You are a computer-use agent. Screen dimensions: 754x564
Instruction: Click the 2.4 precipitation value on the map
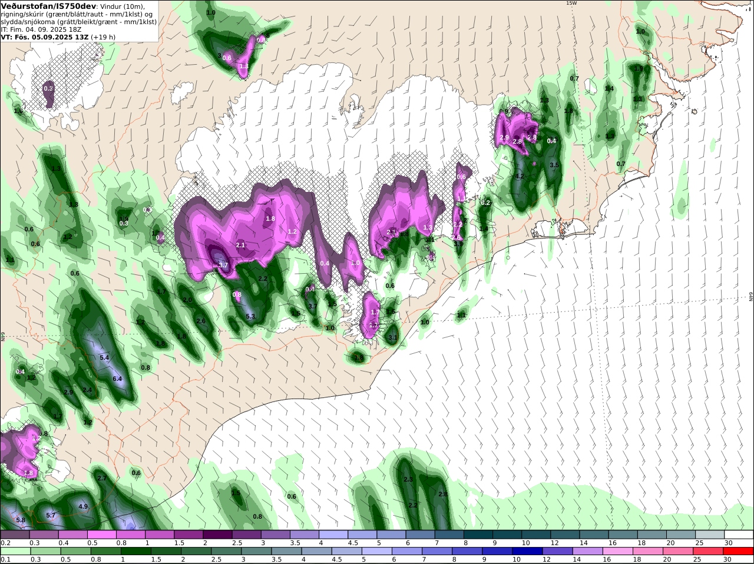(x=87, y=390)
